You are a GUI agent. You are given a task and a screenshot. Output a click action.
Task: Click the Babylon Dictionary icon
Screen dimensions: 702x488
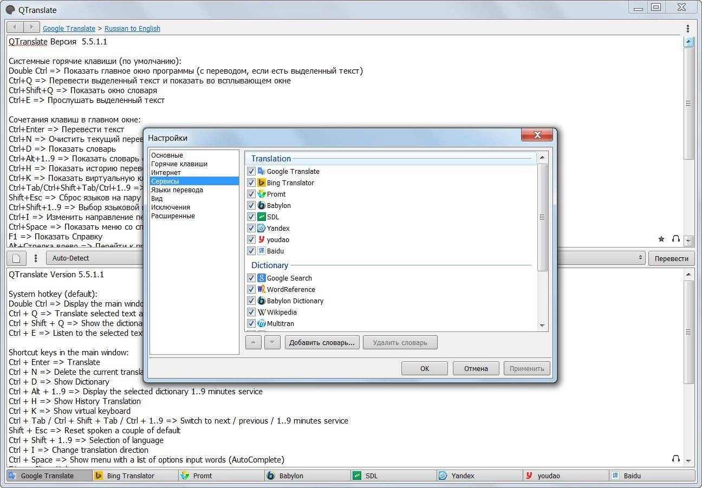261,301
